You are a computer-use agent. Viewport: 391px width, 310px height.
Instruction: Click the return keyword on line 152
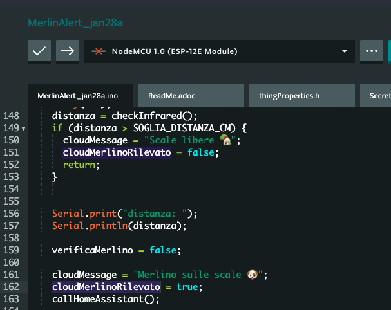click(x=79, y=165)
